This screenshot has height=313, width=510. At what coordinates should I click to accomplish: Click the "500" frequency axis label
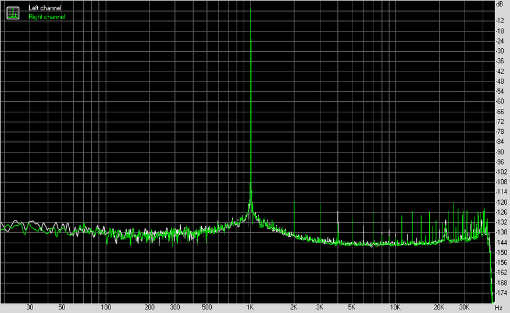tap(207, 307)
